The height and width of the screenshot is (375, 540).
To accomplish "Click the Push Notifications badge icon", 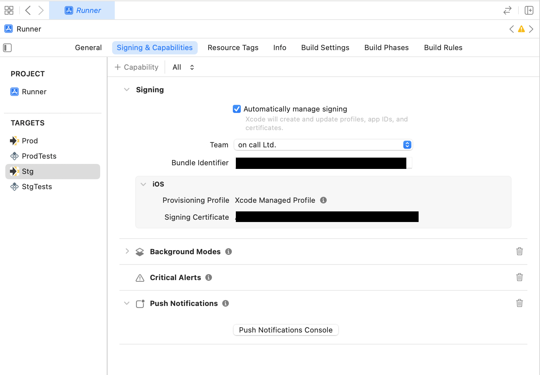I will click(x=140, y=304).
